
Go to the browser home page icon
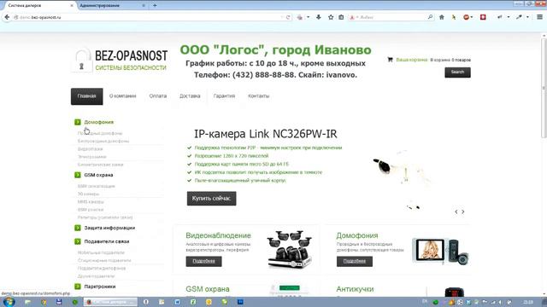point(442,17)
